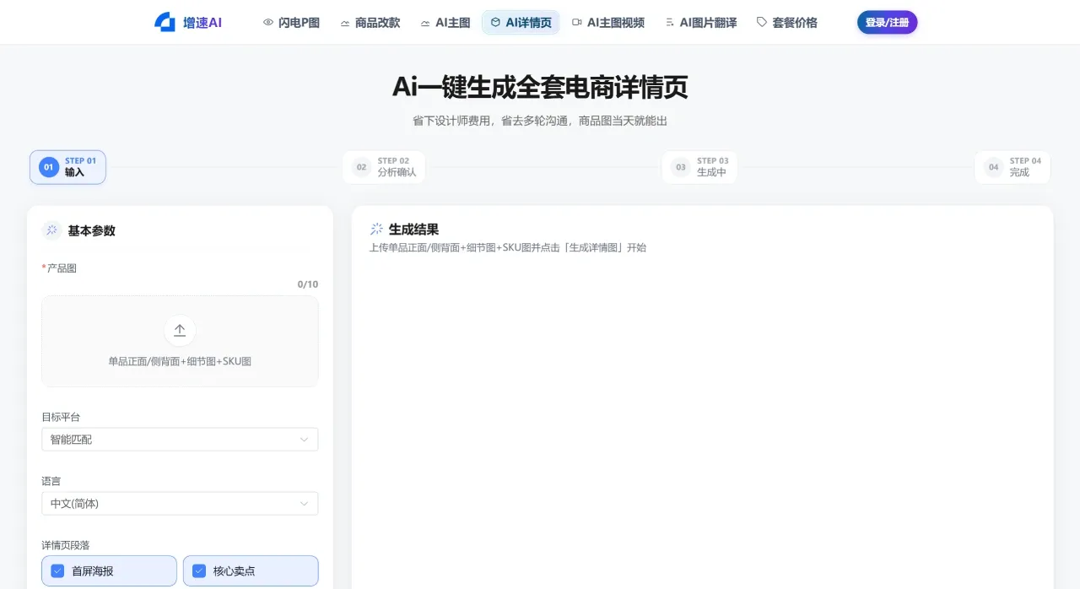Click the 02 step circle

[x=362, y=167]
